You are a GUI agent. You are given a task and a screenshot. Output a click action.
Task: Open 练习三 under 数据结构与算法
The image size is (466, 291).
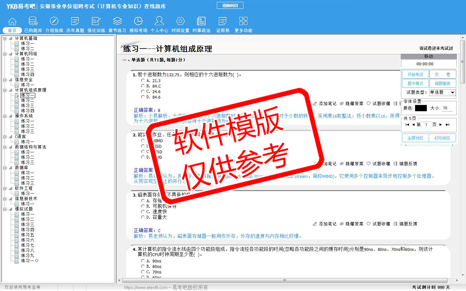tap(28, 162)
